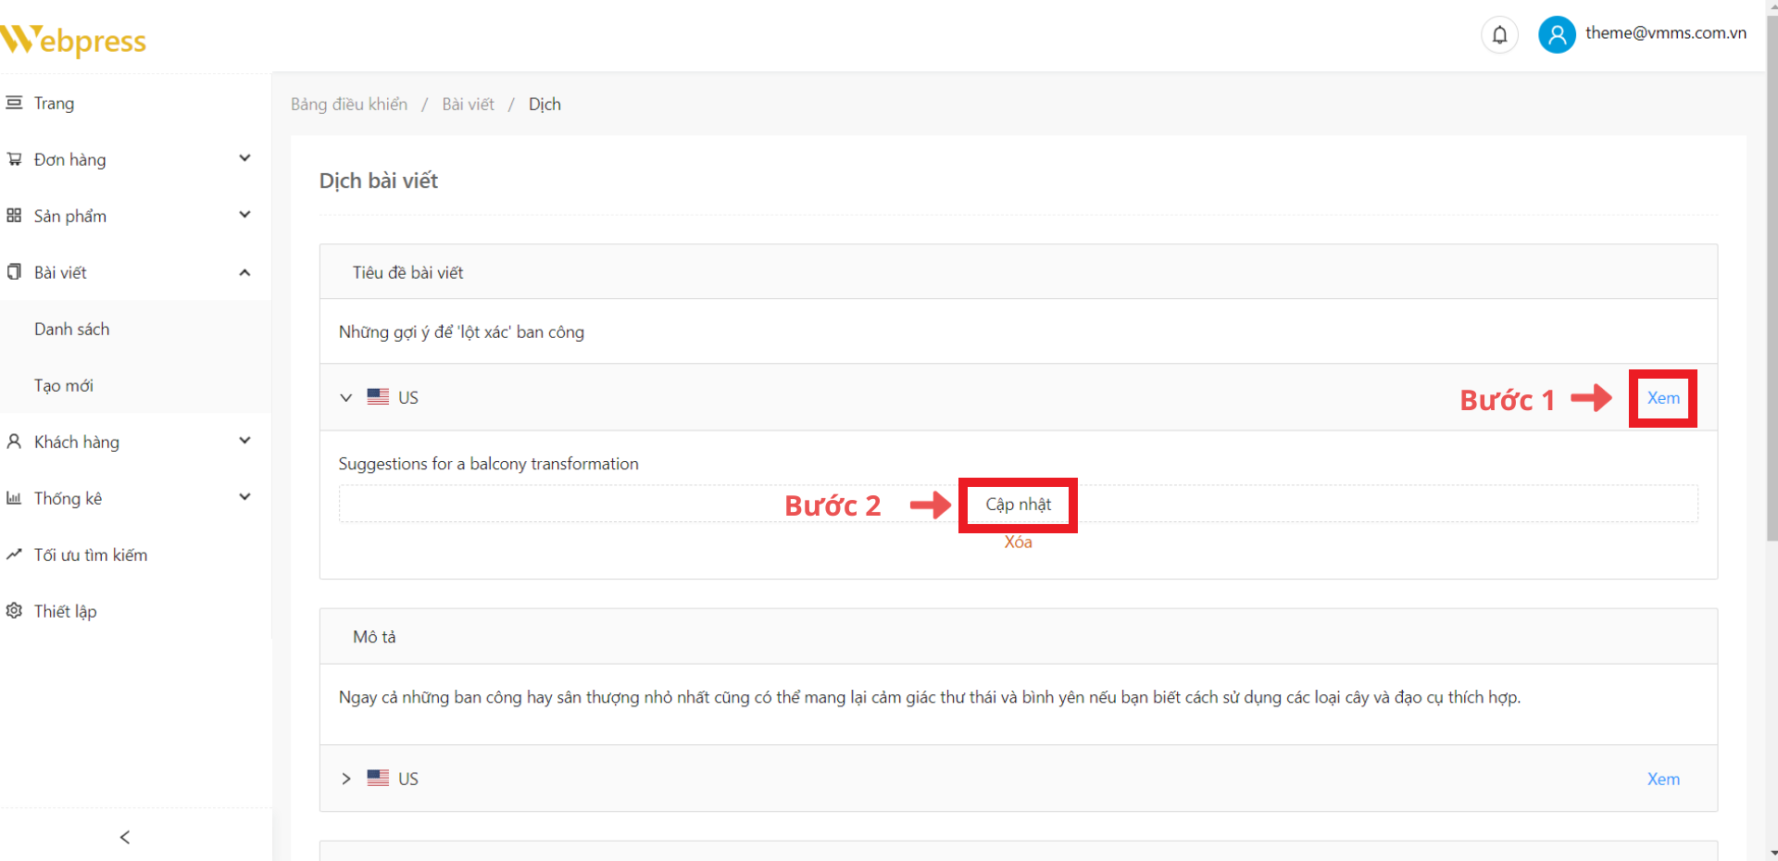Expand the Khách hàng menu chevron
Screen dimensions: 1778x861
tap(244, 441)
